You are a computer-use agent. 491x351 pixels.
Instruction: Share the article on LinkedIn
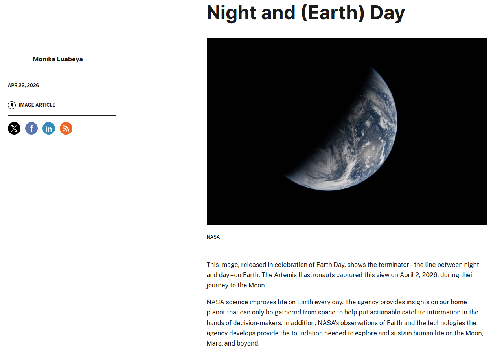49,128
